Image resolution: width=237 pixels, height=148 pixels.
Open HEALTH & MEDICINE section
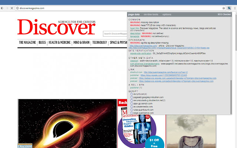60,43
